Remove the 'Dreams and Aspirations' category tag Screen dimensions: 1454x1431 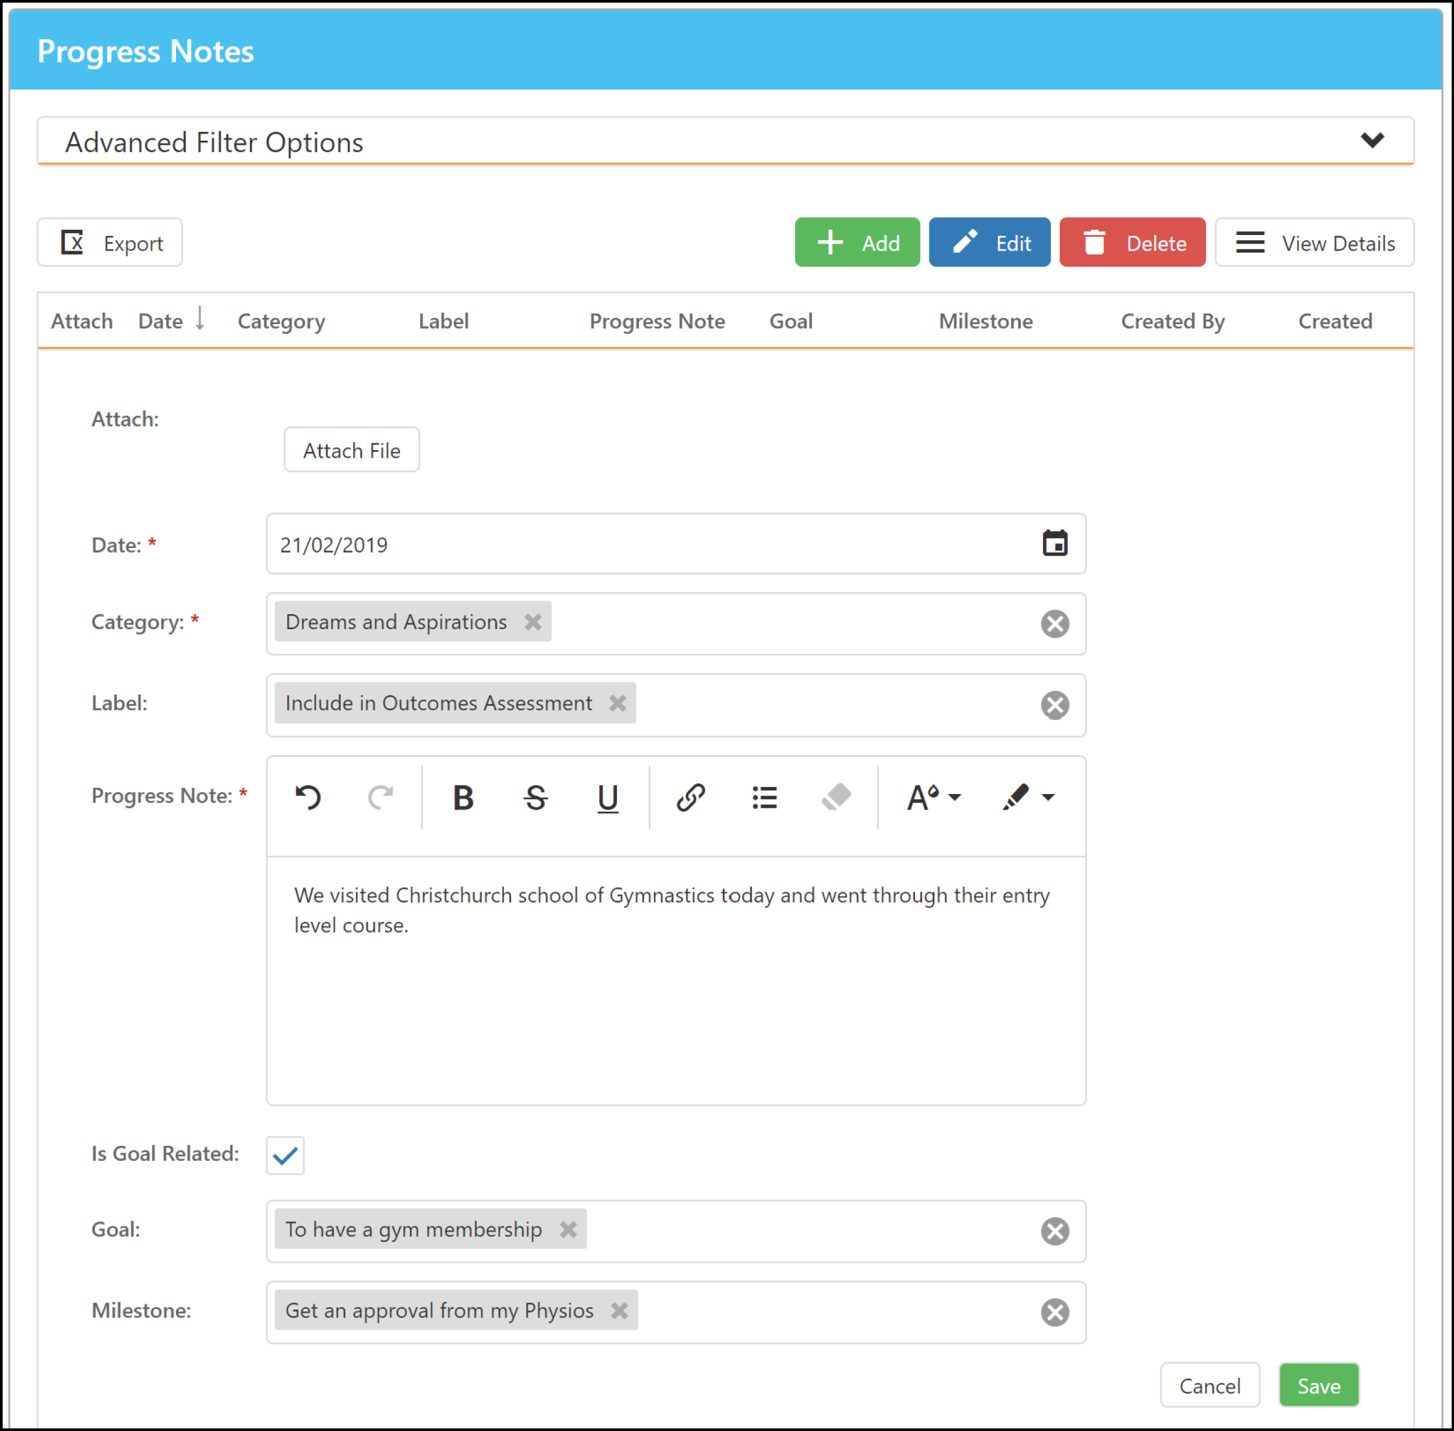(x=534, y=622)
